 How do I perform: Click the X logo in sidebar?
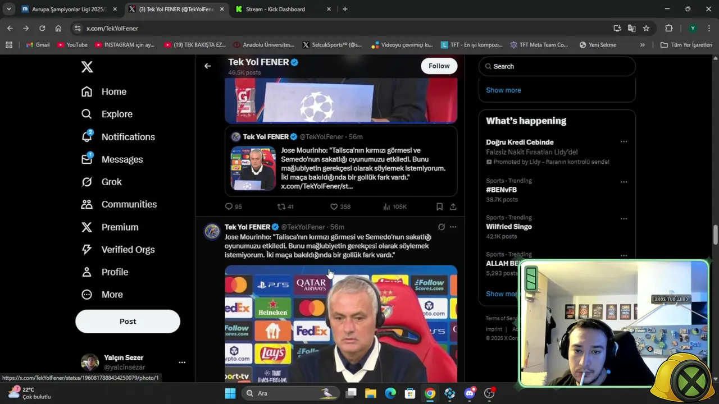[x=87, y=67]
